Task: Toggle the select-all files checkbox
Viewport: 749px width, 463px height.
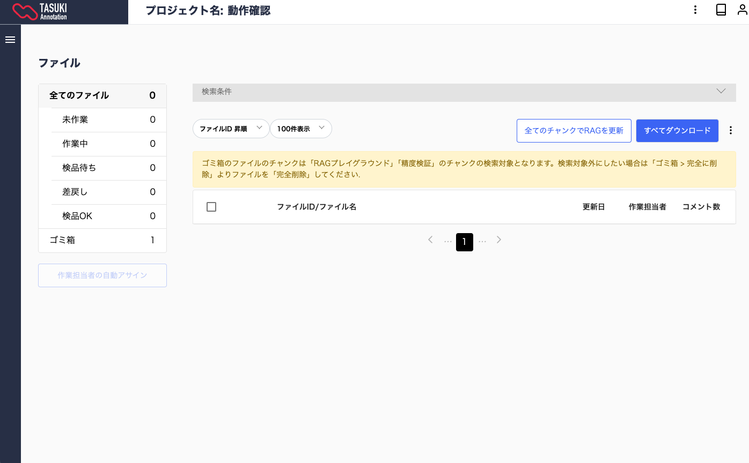Action: pyautogui.click(x=211, y=207)
